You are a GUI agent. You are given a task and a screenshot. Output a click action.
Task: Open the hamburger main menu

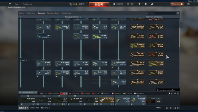(10, 4)
